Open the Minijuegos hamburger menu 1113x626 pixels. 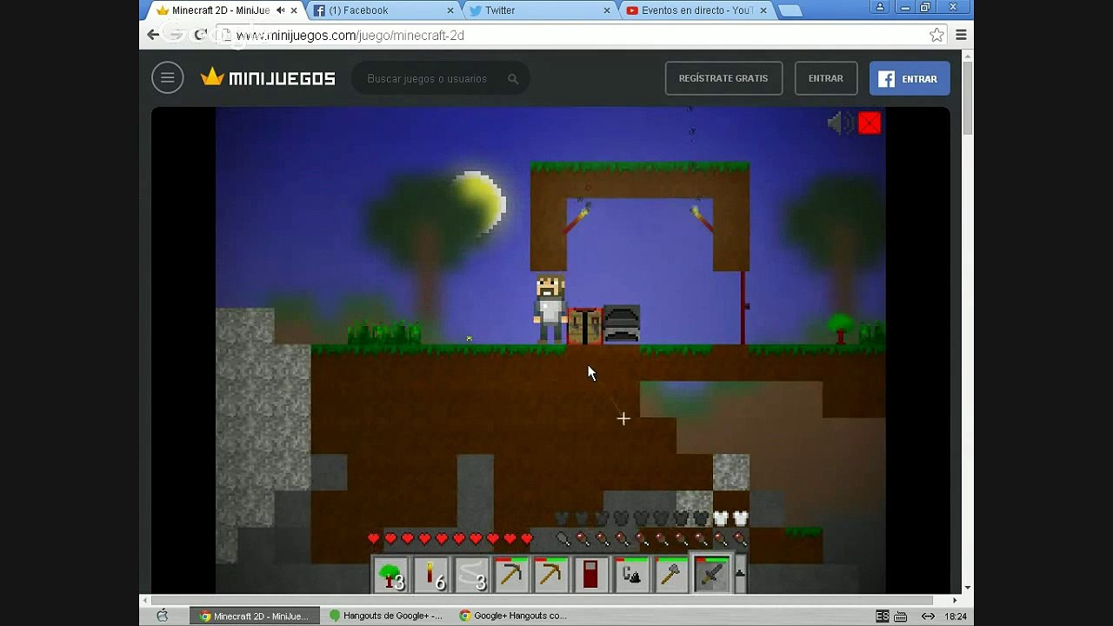coord(168,78)
